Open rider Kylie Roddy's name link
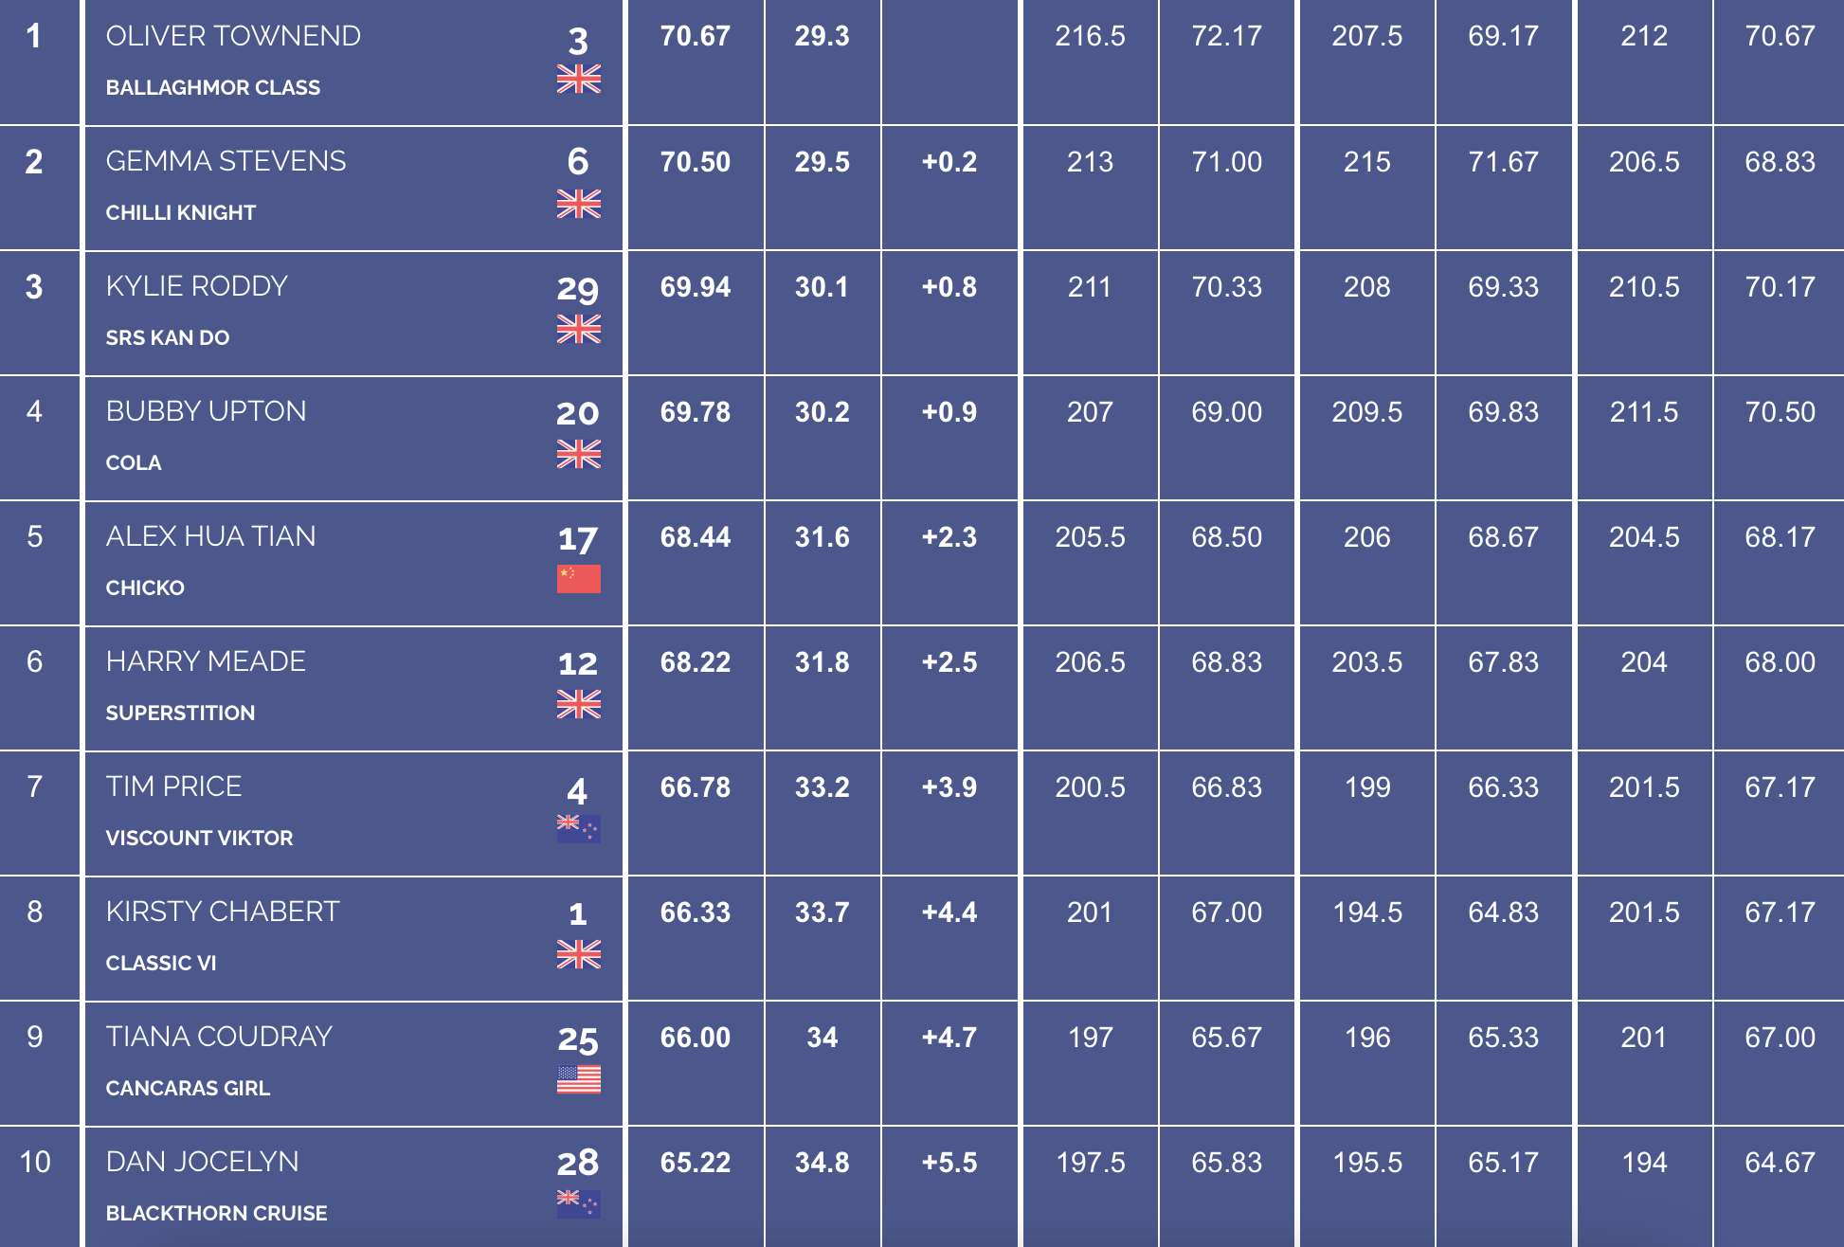Image resolution: width=1844 pixels, height=1247 pixels. pyautogui.click(x=197, y=286)
